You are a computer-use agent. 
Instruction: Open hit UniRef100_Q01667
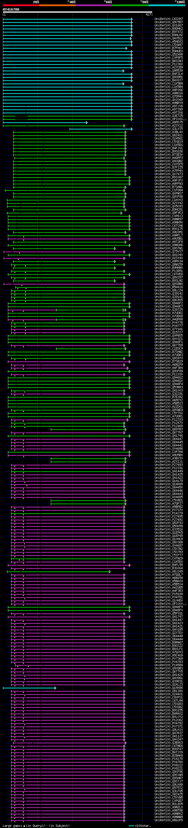[x=169, y=25]
